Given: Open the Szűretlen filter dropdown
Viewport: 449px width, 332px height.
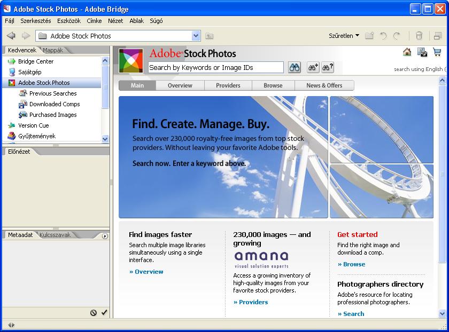Looking at the screenshot, I should click(x=344, y=36).
